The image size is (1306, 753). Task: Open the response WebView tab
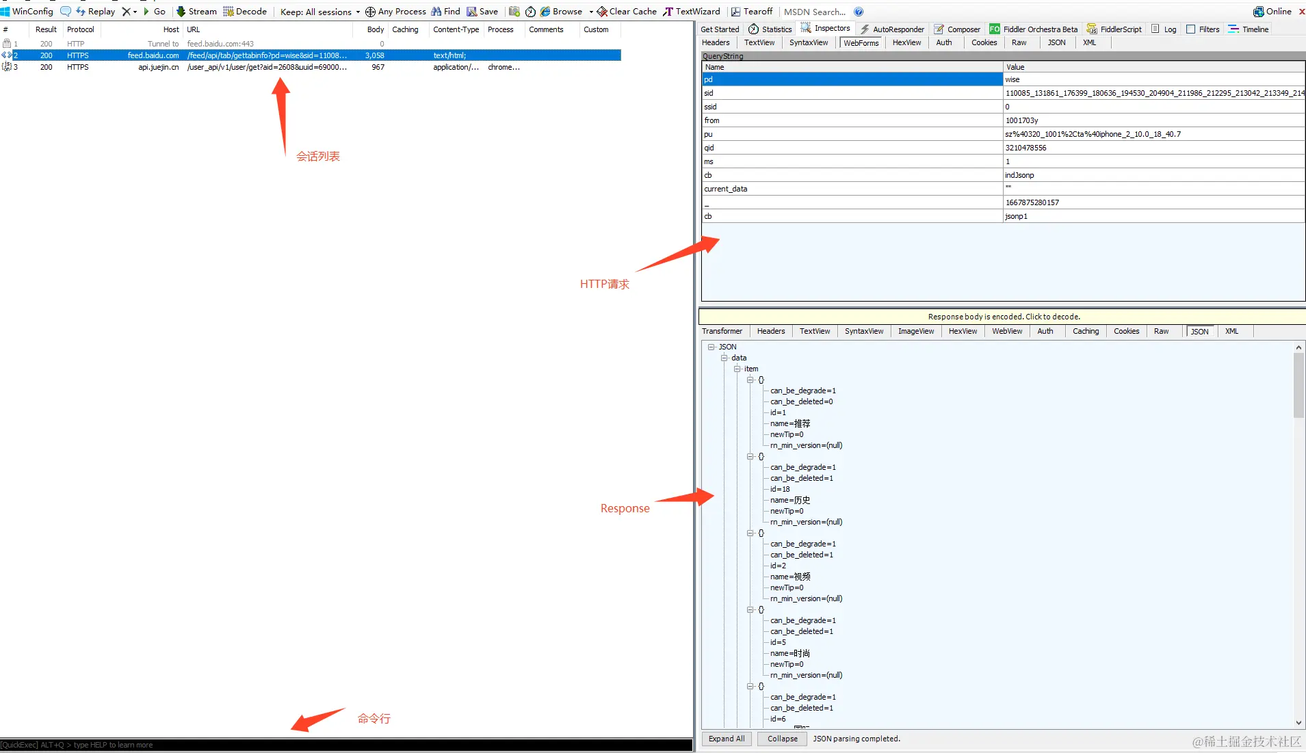[1007, 331]
